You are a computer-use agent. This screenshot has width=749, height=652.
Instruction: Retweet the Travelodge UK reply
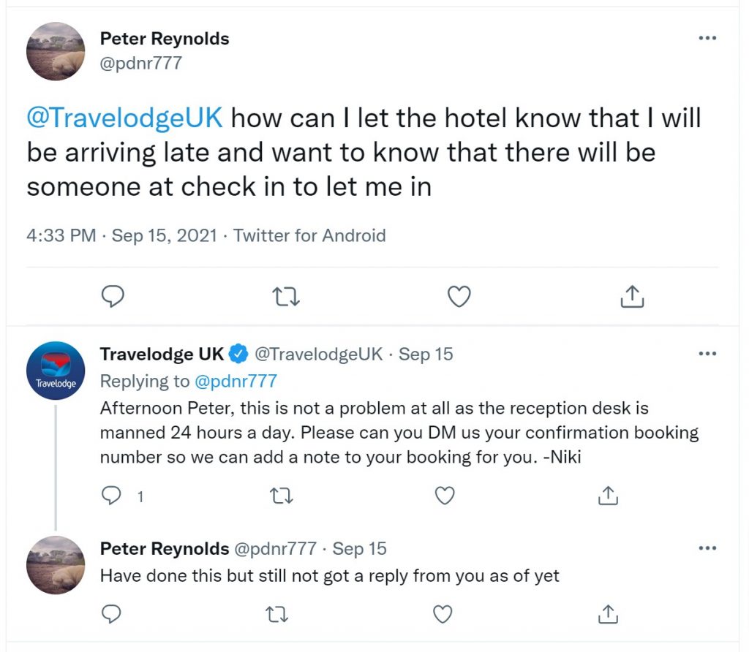282,496
